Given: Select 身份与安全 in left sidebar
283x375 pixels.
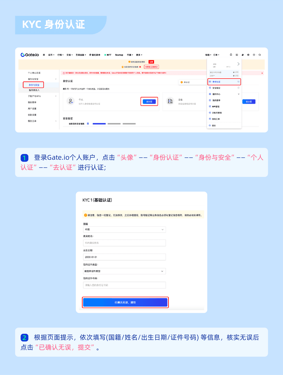Looking at the screenshot, I should click(34, 85).
